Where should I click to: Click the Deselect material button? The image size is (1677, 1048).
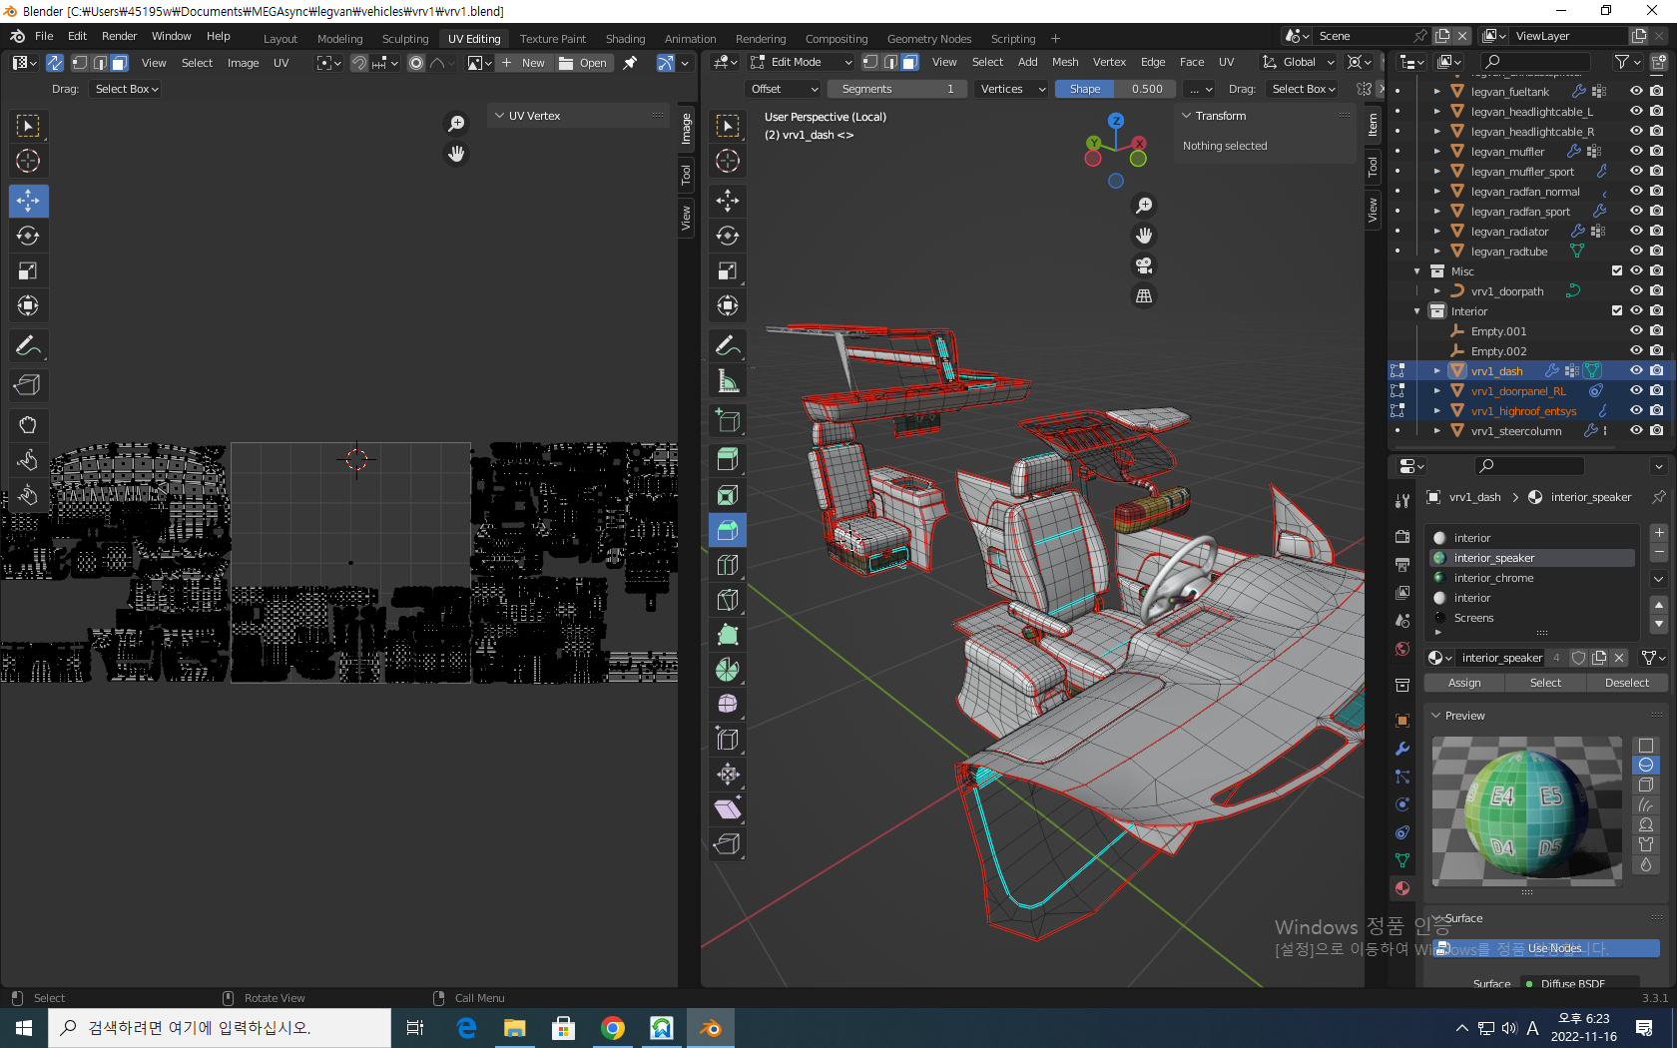coord(1626,683)
